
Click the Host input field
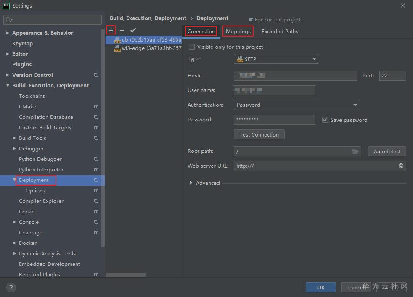click(x=295, y=76)
